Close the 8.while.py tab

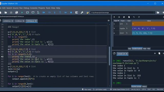pos(23,21)
